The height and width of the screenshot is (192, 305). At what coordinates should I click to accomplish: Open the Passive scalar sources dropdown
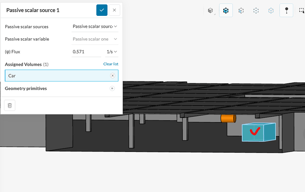click(95, 26)
